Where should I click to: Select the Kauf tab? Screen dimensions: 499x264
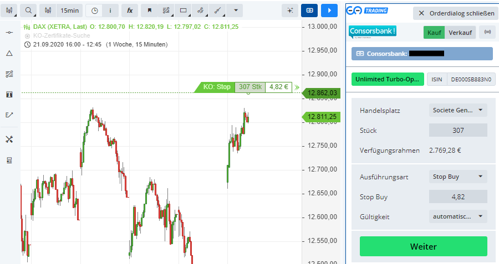click(x=434, y=33)
